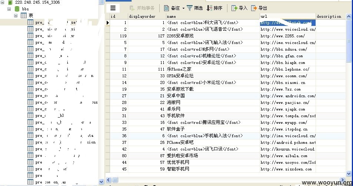Click the 筛选 filter button
The image size is (353, 186).
[195, 8]
